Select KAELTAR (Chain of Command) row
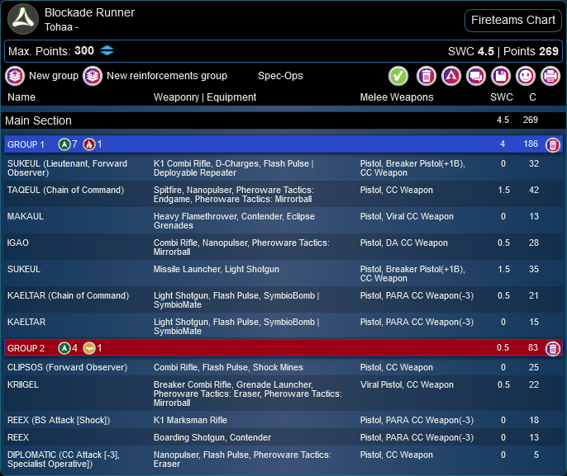The image size is (567, 476). pos(283,299)
